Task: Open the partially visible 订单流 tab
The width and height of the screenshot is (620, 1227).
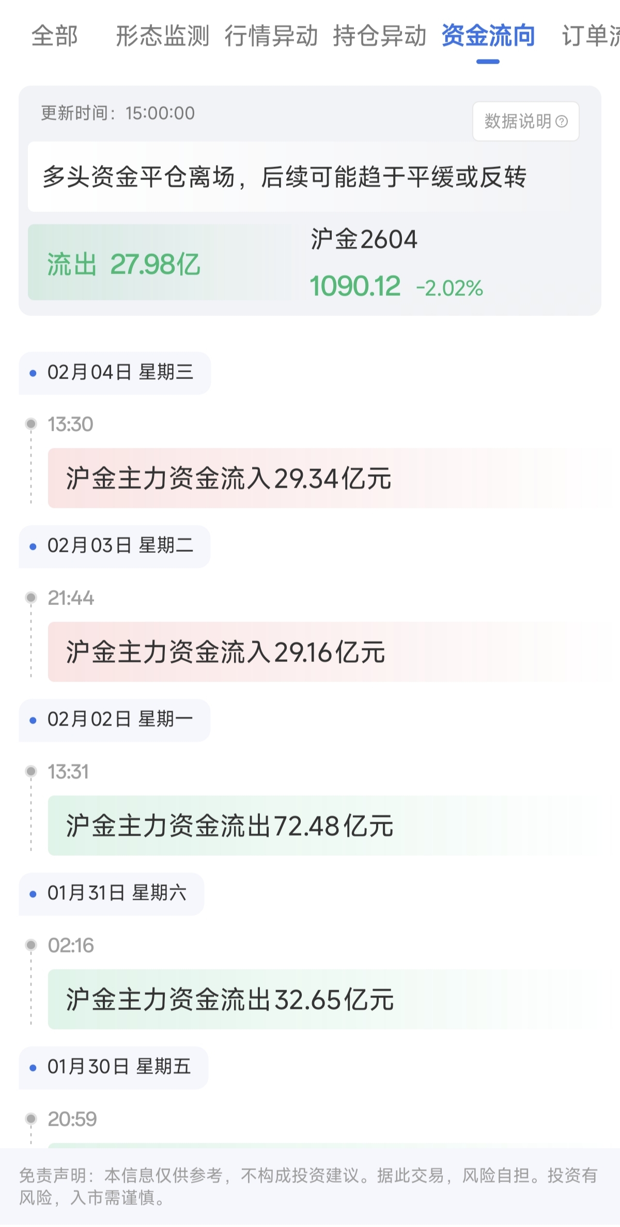Action: point(592,36)
